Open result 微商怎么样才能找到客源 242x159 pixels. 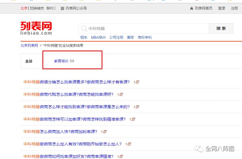[x=77, y=107]
